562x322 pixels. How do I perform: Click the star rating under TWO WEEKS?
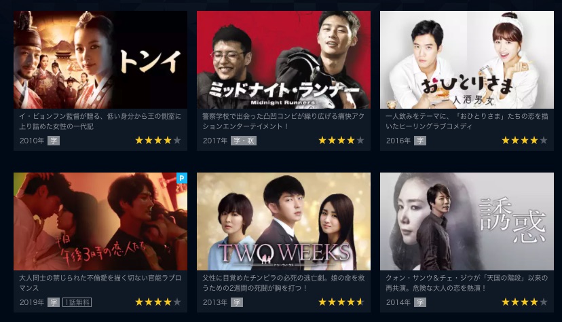[x=341, y=302]
